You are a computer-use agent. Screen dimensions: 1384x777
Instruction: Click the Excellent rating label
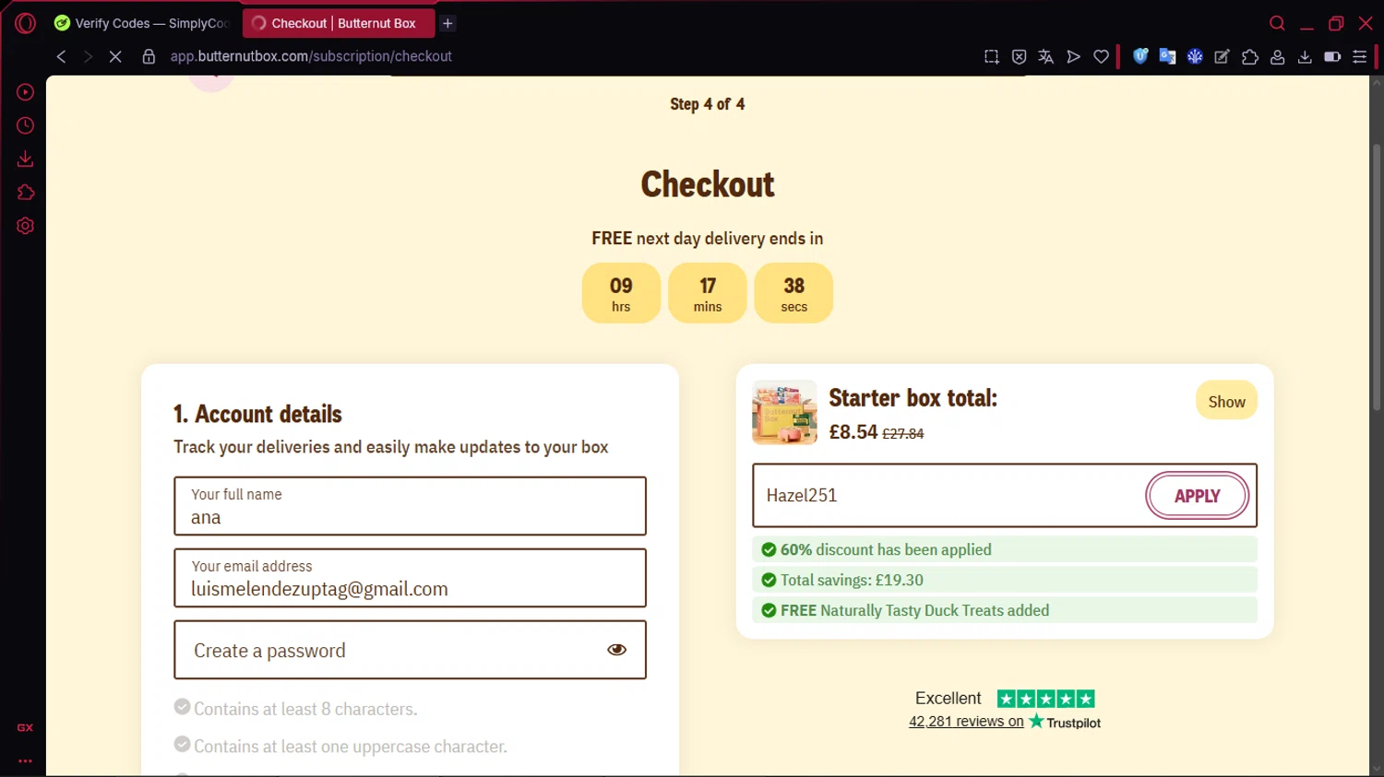948,699
